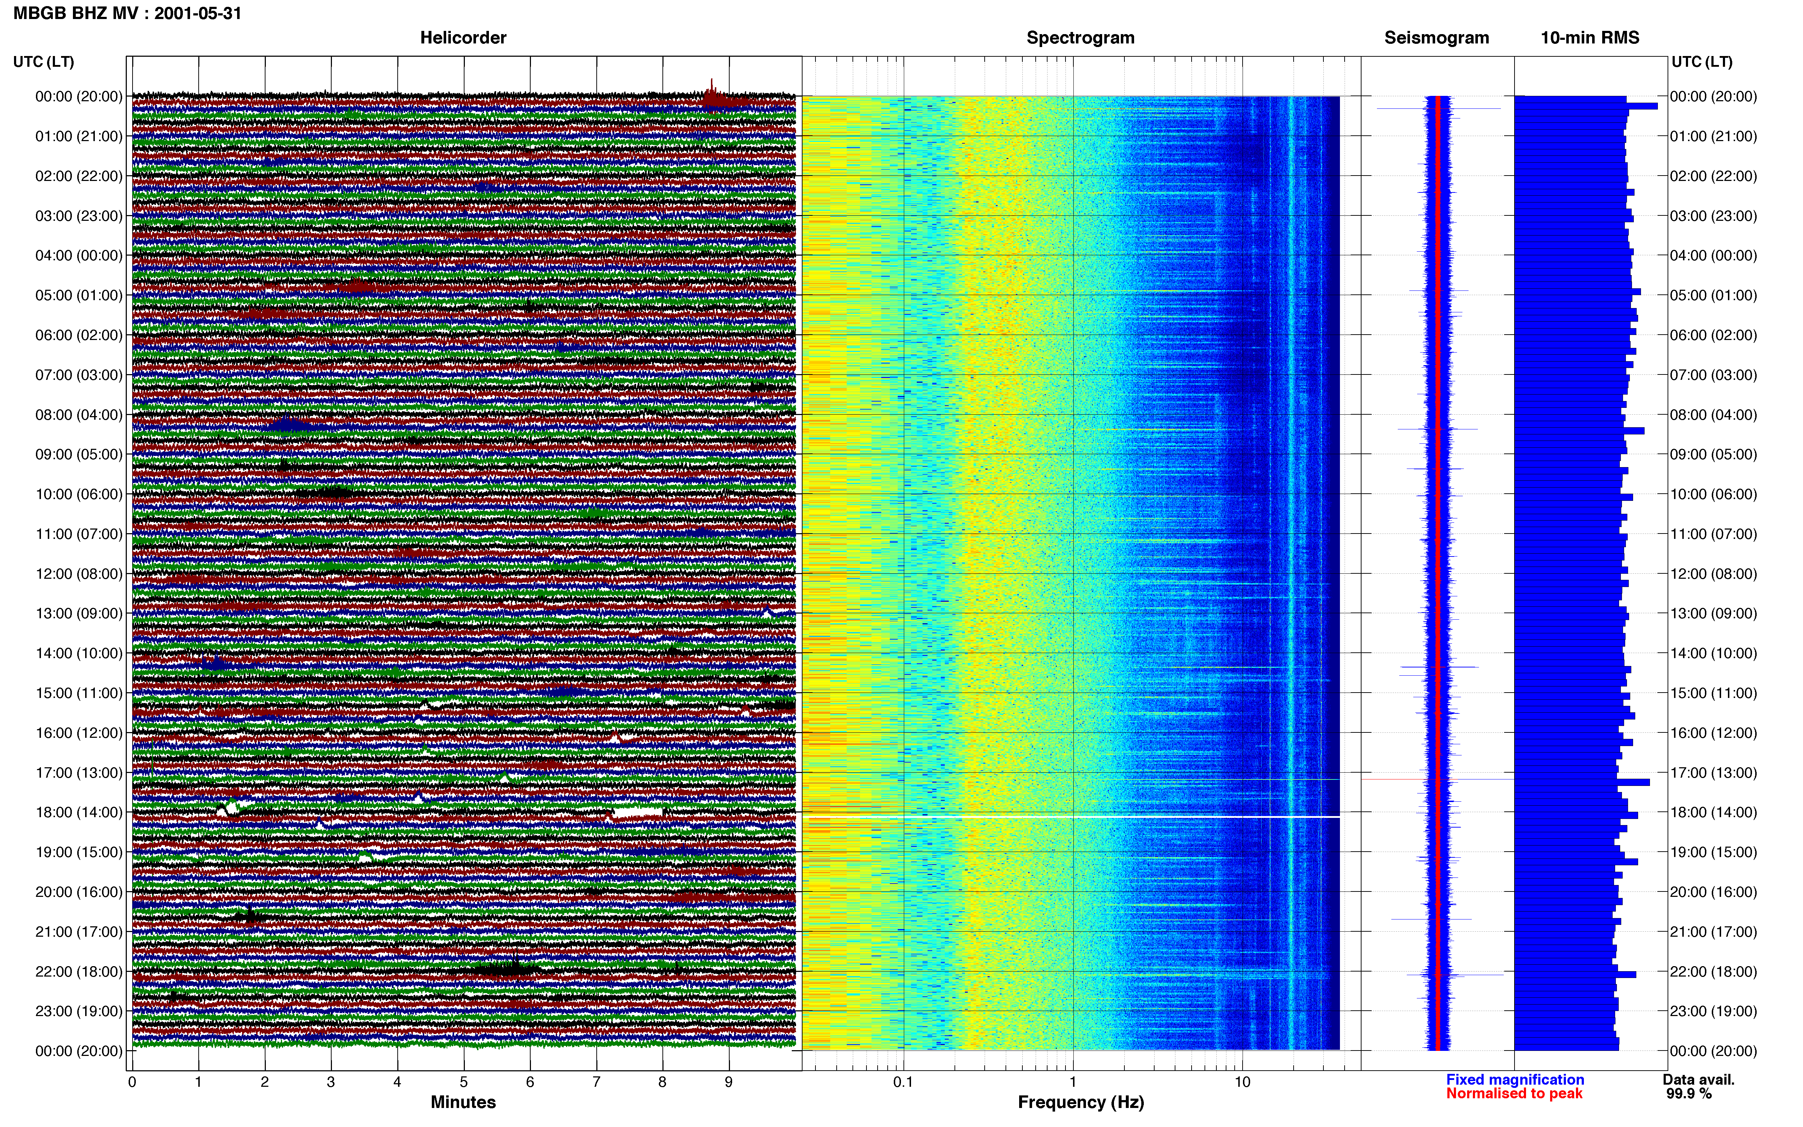Click RMS-side time label '19:00 (15:00)'

(1714, 852)
